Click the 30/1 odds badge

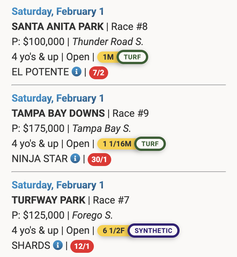(x=99, y=160)
